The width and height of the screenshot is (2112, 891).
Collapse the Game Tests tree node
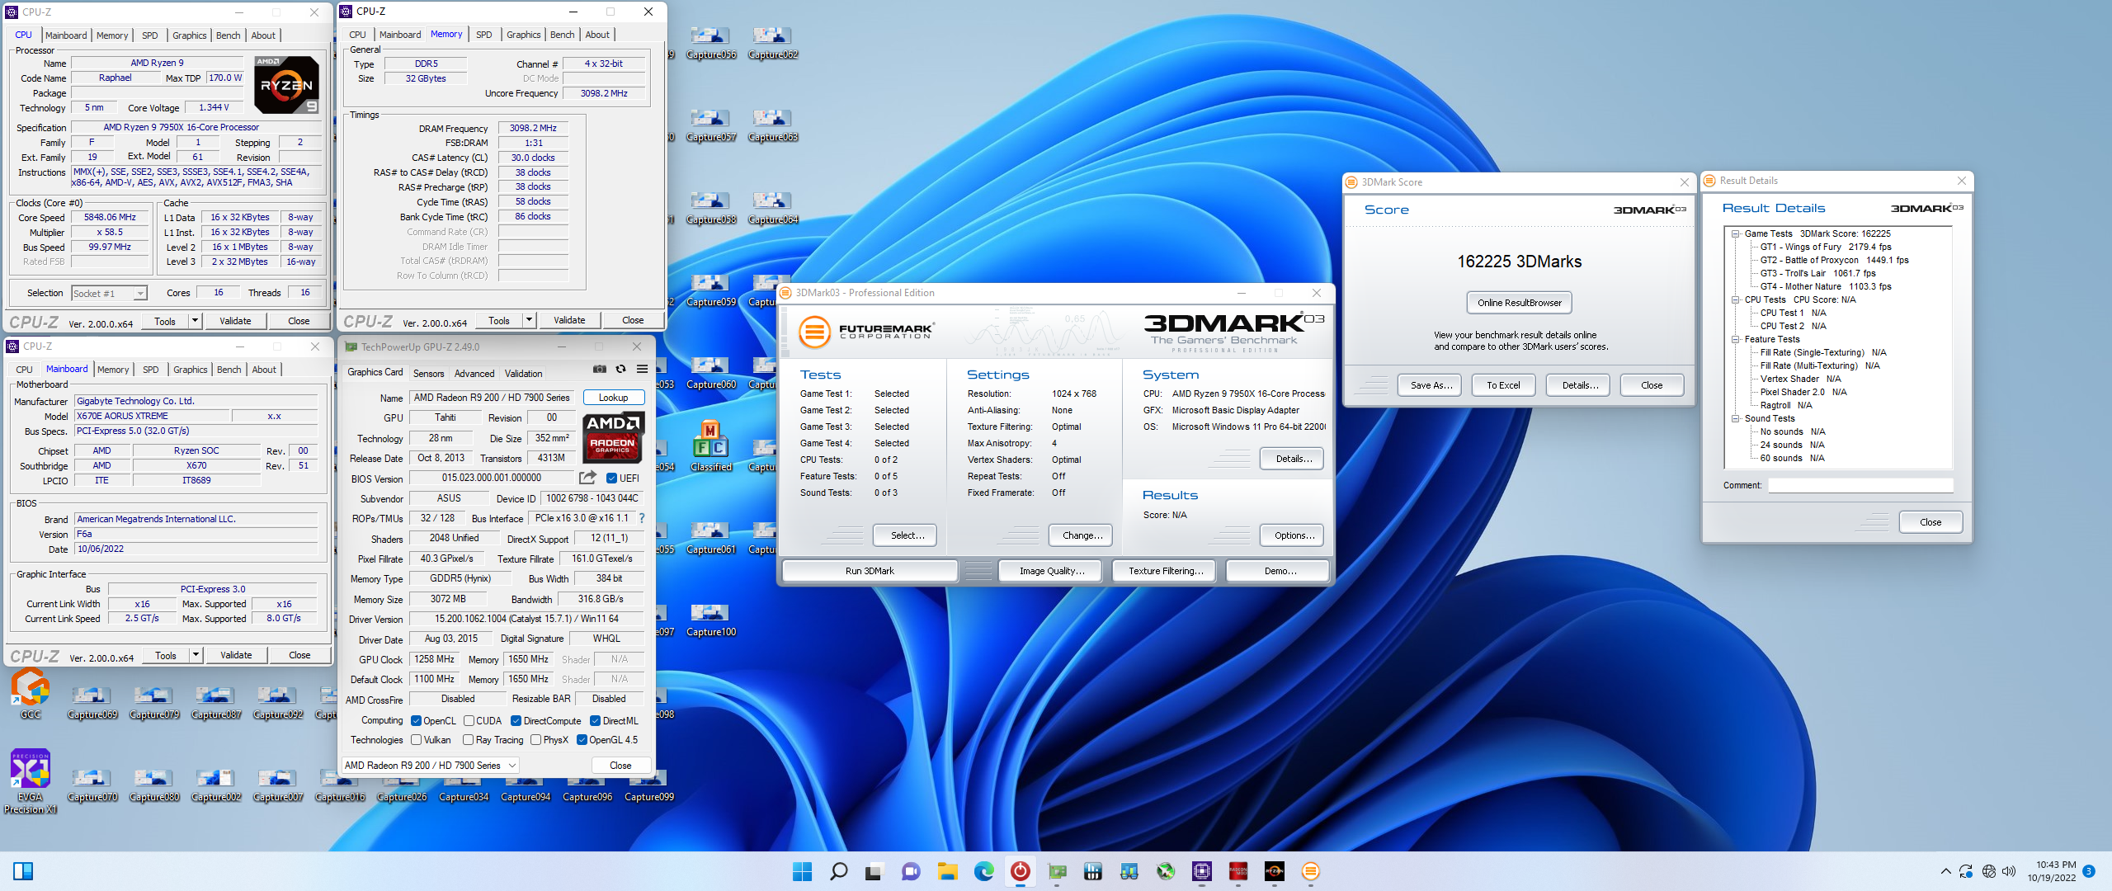(1736, 234)
